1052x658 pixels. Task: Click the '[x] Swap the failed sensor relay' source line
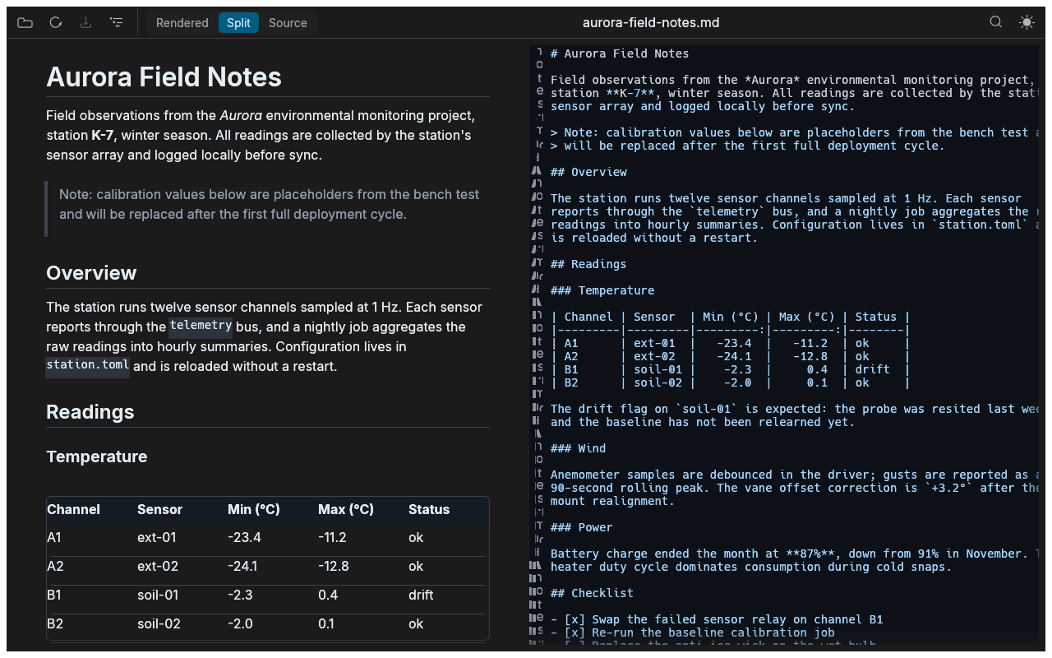pyautogui.click(x=717, y=619)
